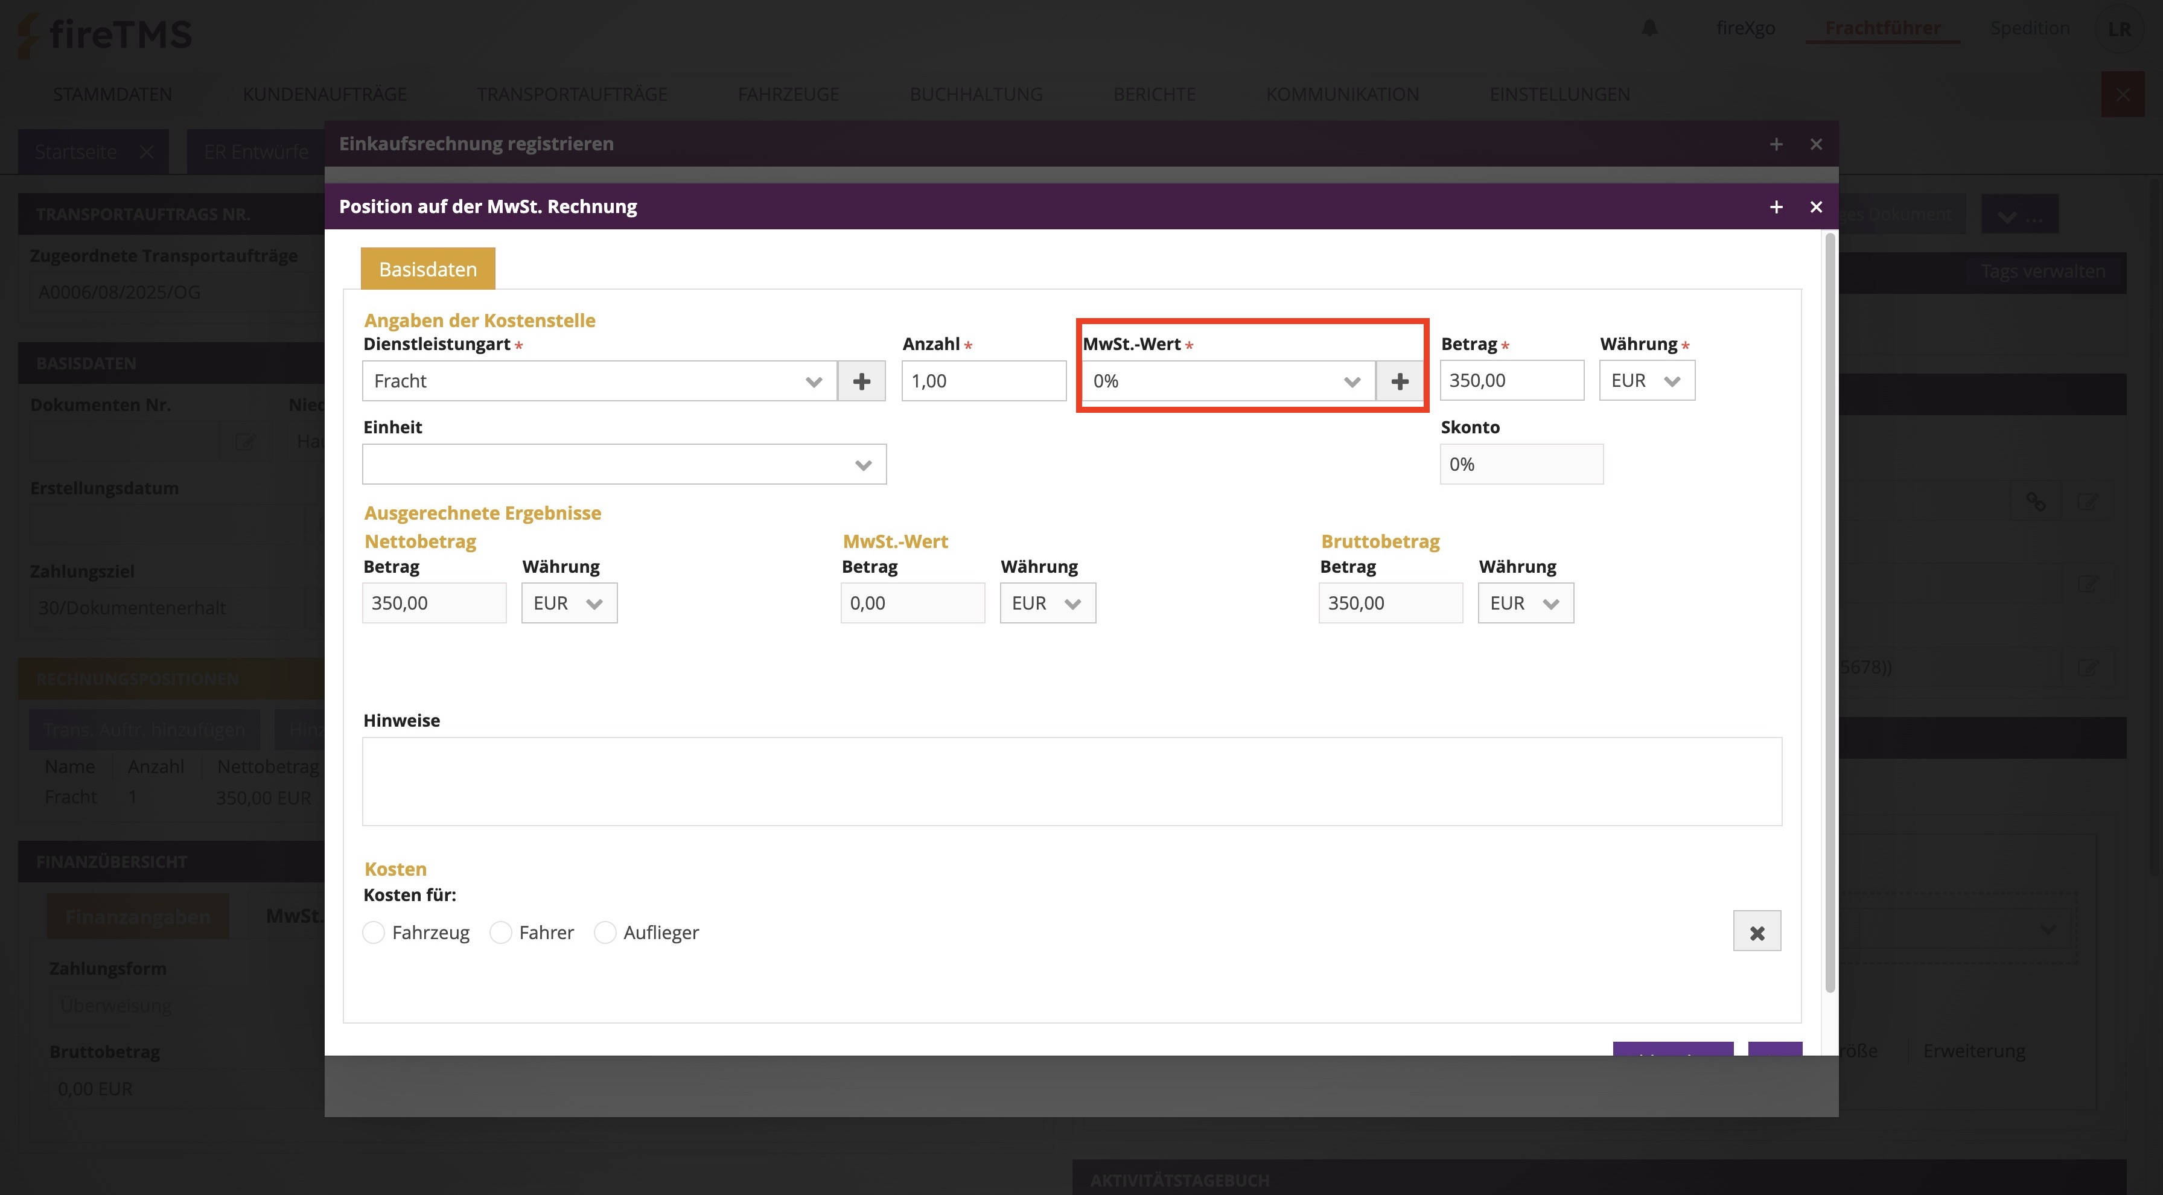Viewport: 2163px width, 1195px height.
Task: Switch to the Spedition mode
Action: (2030, 28)
